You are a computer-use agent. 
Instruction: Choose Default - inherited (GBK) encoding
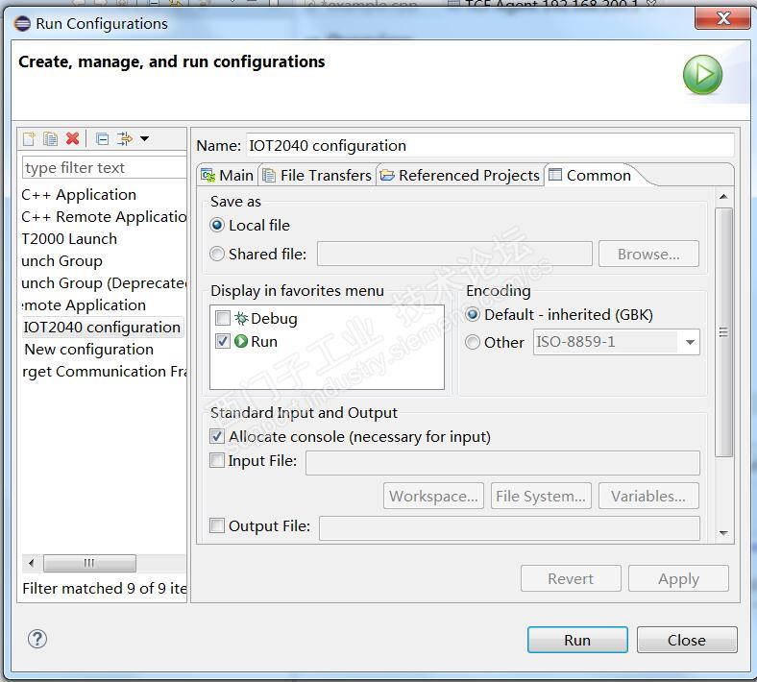(x=473, y=315)
